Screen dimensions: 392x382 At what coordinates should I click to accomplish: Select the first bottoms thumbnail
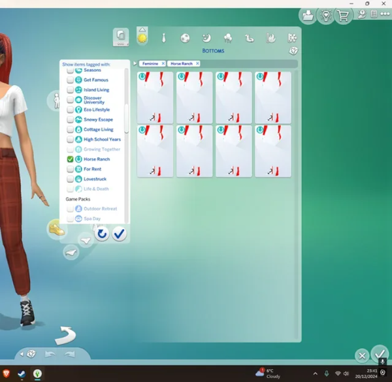click(x=155, y=97)
